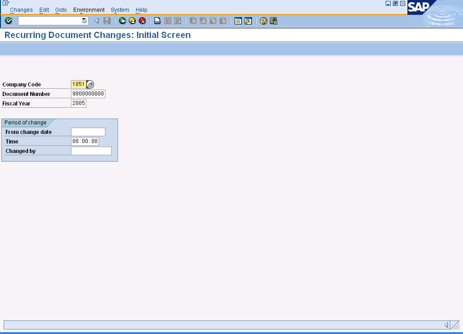Restore the SAP window size
463x334 pixels.
tap(395, 3)
